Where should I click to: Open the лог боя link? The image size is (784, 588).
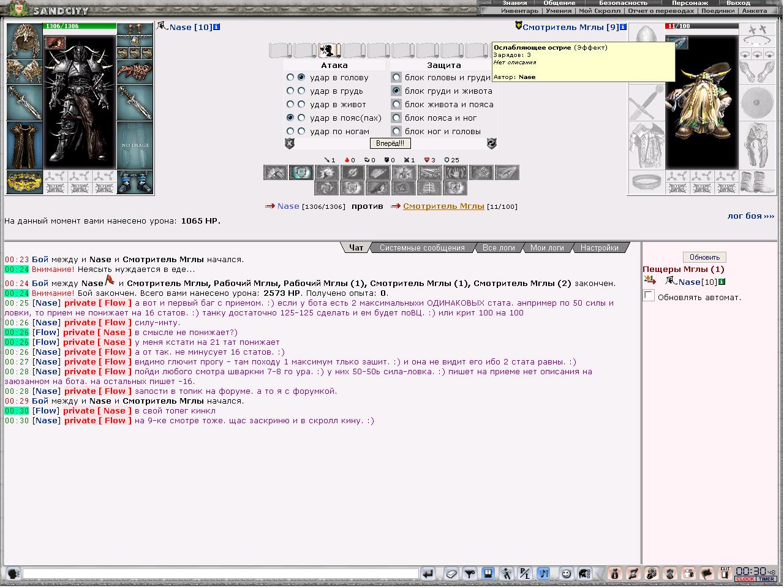(750, 216)
